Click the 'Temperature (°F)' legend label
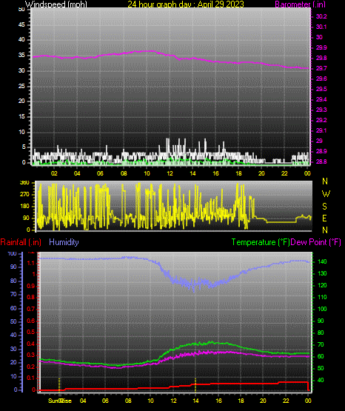This screenshot has height=411, width=345. point(261,242)
